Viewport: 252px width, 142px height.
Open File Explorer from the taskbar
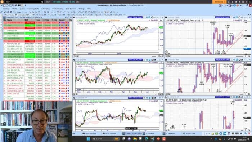(135, 139)
